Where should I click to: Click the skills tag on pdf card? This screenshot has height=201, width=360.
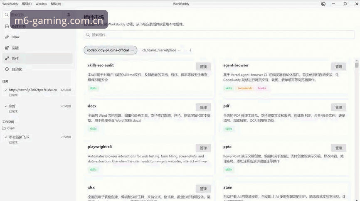click(x=229, y=129)
